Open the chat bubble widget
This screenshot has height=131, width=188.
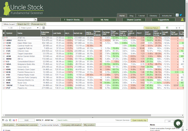(x=178, y=124)
